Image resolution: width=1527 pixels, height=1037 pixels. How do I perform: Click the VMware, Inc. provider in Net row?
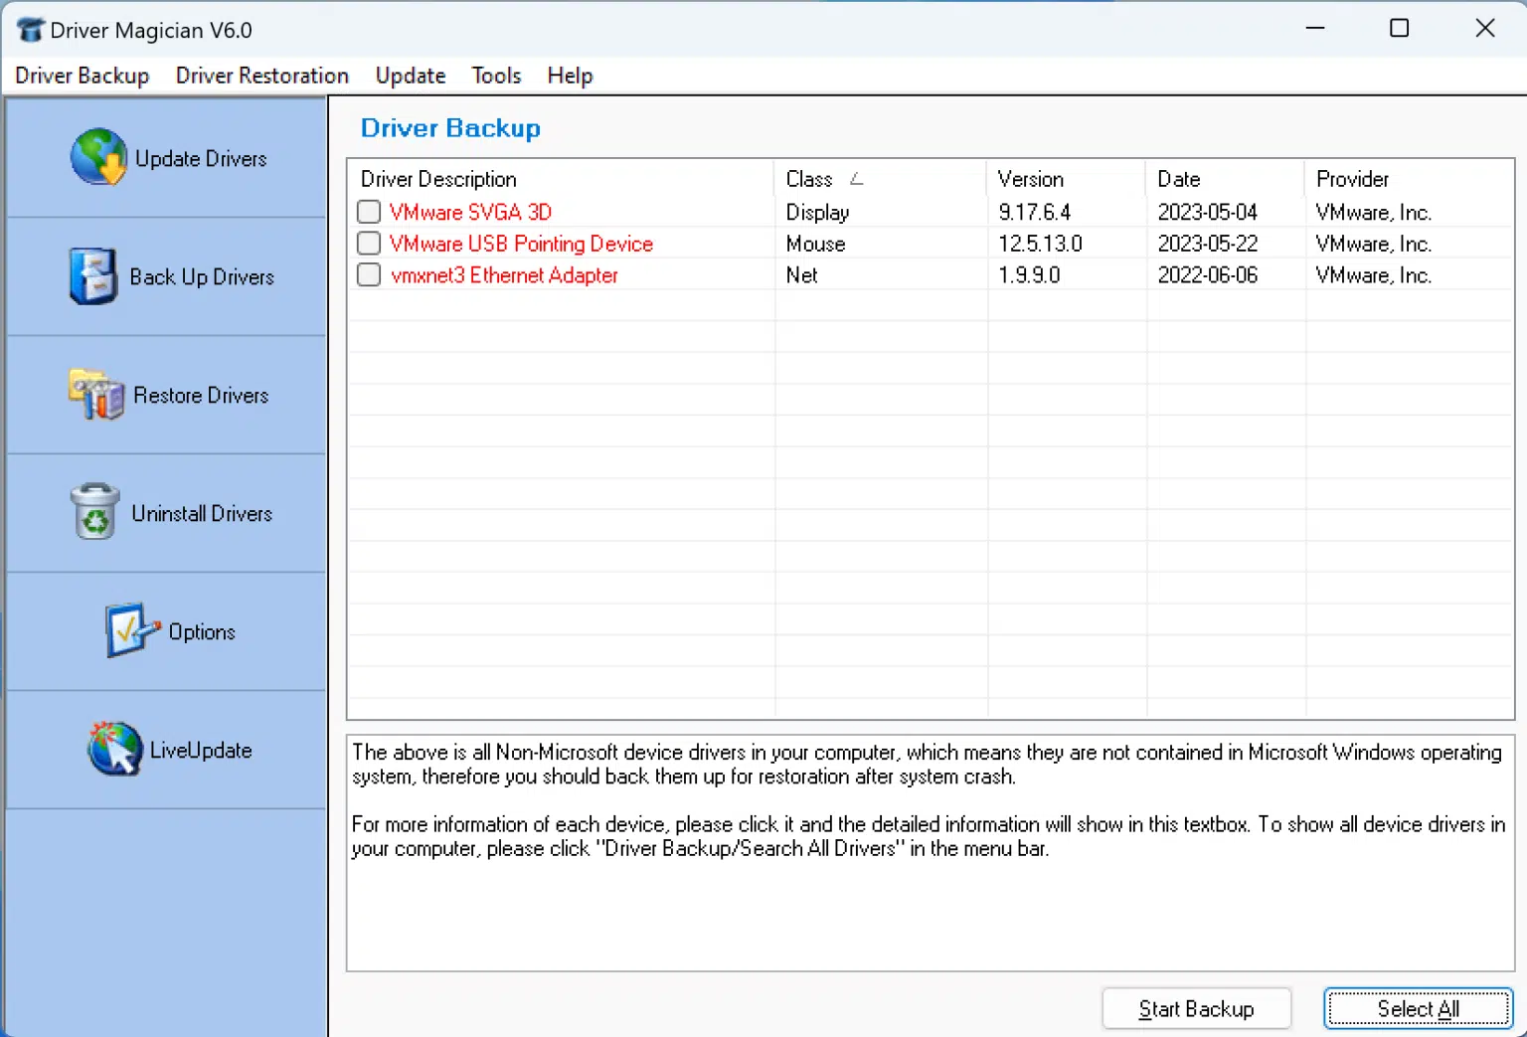1373,275
